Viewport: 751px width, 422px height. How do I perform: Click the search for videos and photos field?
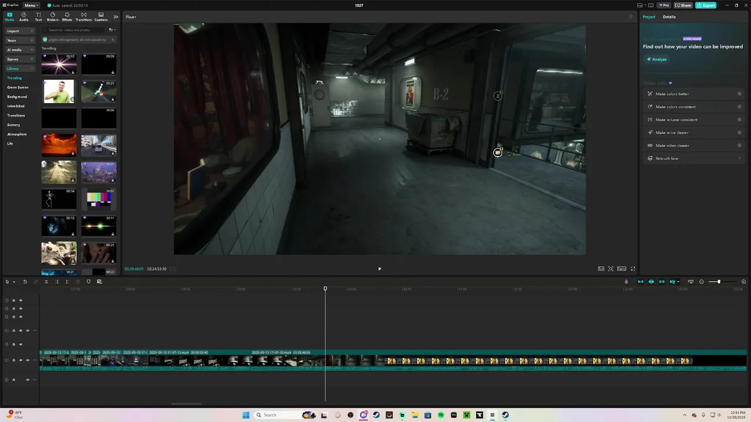[x=75, y=30]
